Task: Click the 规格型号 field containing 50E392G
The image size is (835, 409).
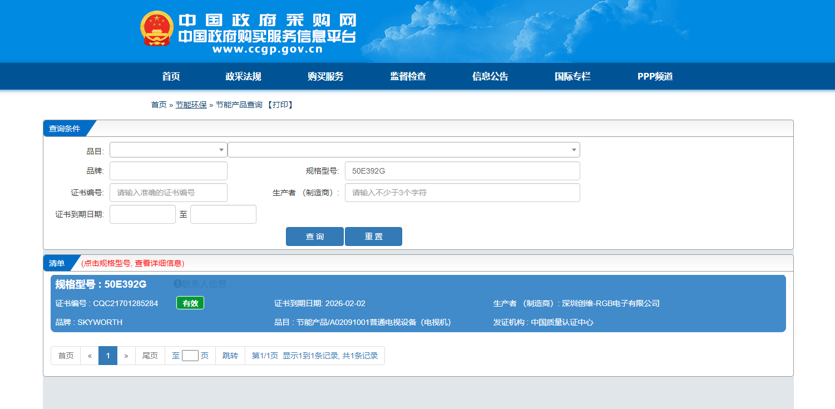Action: pos(462,171)
